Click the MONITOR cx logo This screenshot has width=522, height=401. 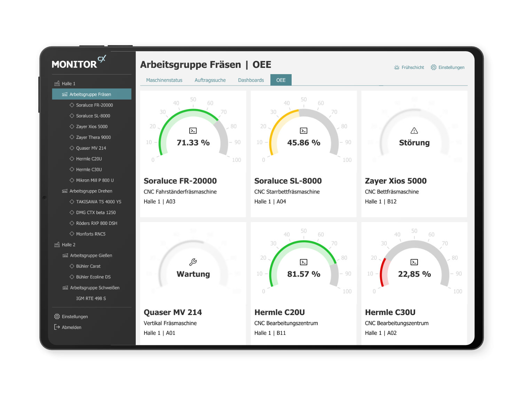click(x=79, y=63)
